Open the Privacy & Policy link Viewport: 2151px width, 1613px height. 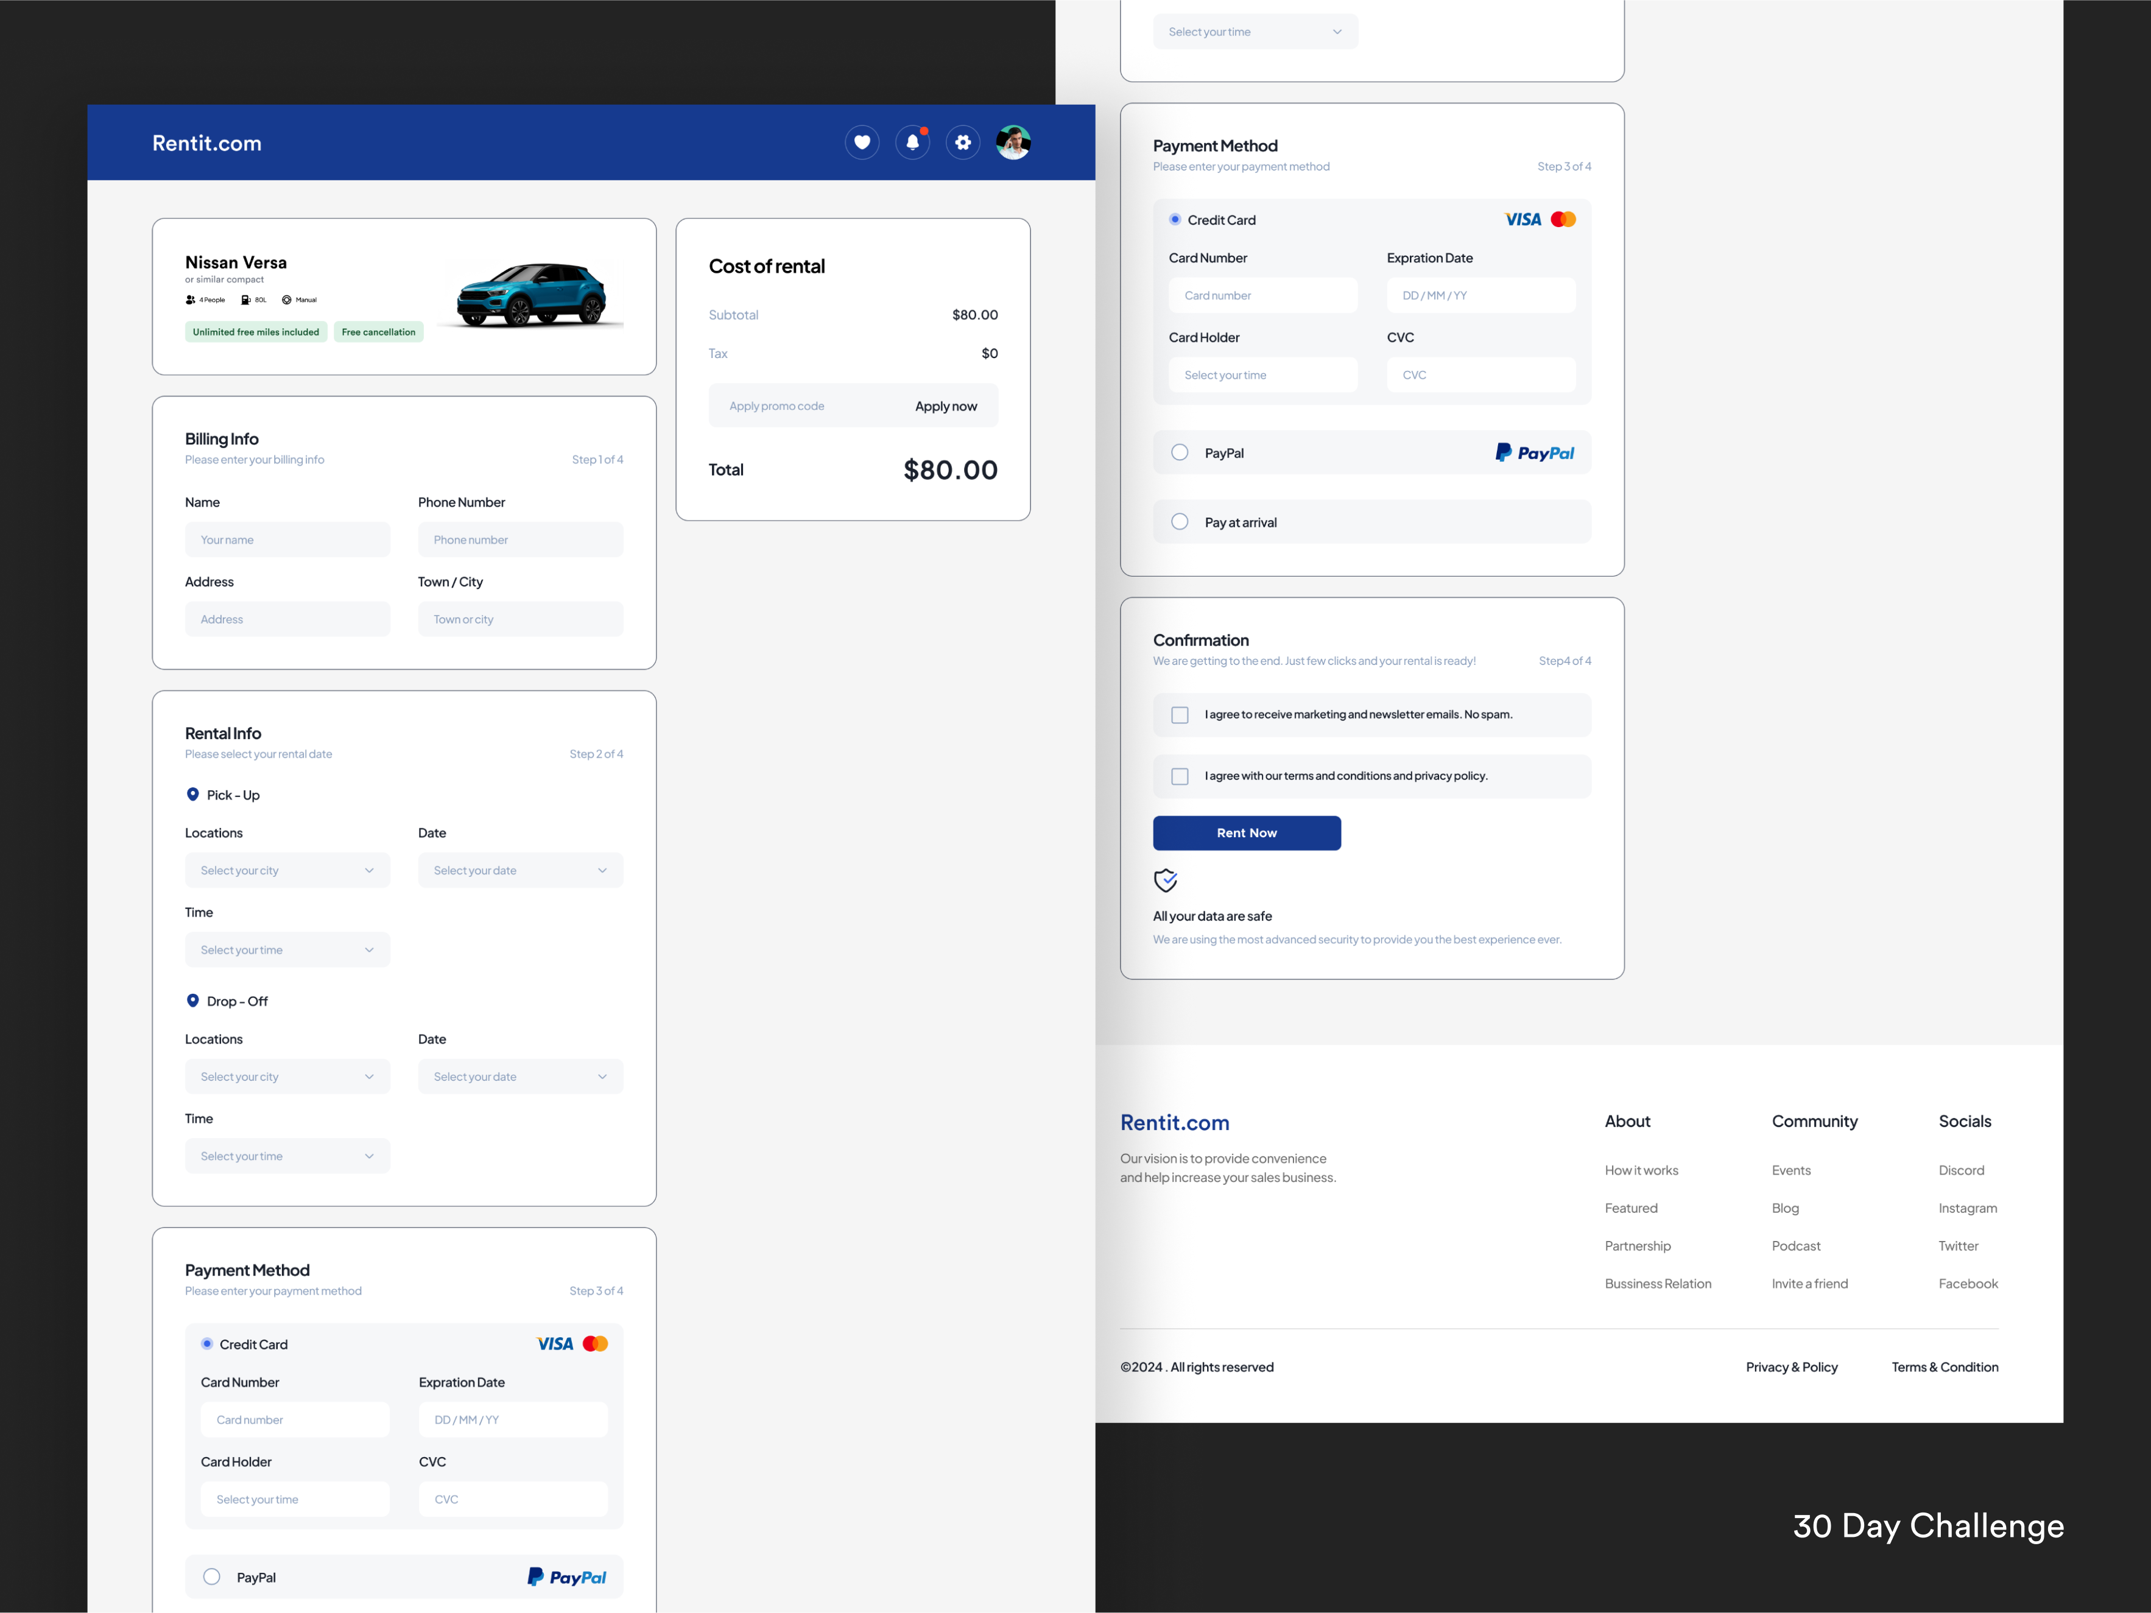(x=1792, y=1366)
